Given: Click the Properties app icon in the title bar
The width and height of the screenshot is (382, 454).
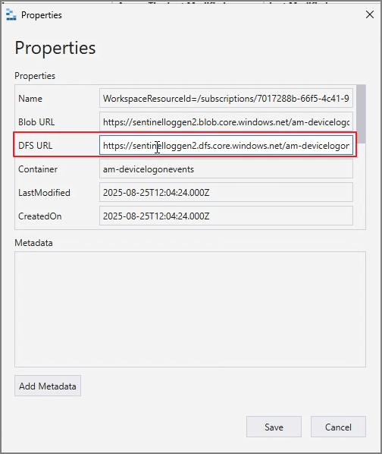Looking at the screenshot, I should [x=11, y=14].
